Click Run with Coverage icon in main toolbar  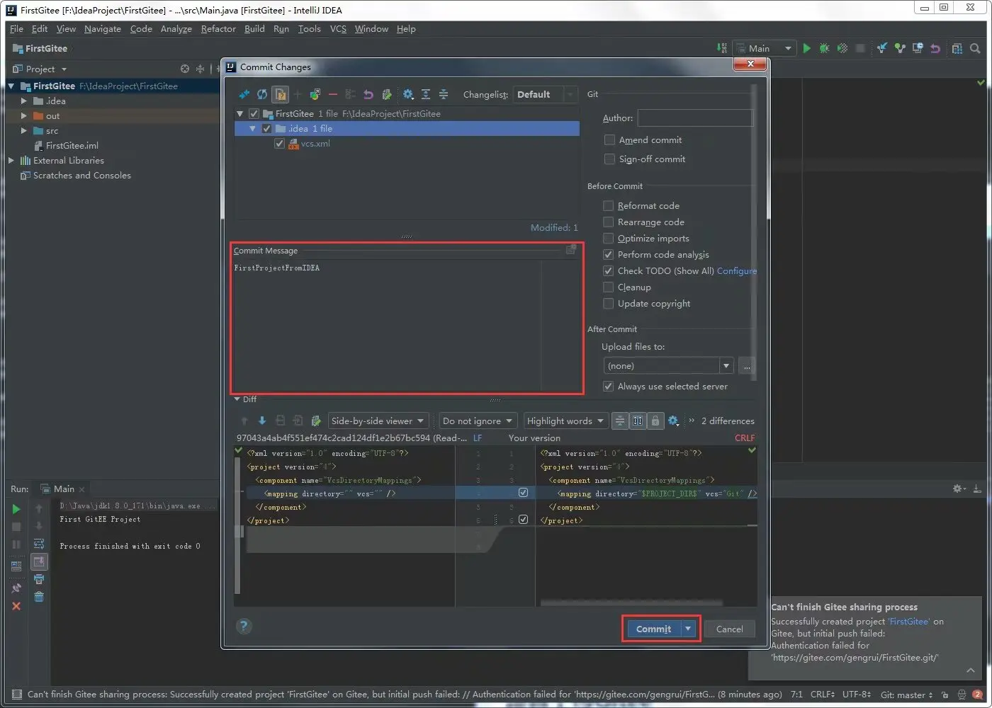(x=842, y=48)
